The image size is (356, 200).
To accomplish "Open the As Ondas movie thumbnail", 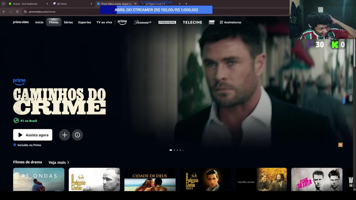I will click(x=39, y=179).
